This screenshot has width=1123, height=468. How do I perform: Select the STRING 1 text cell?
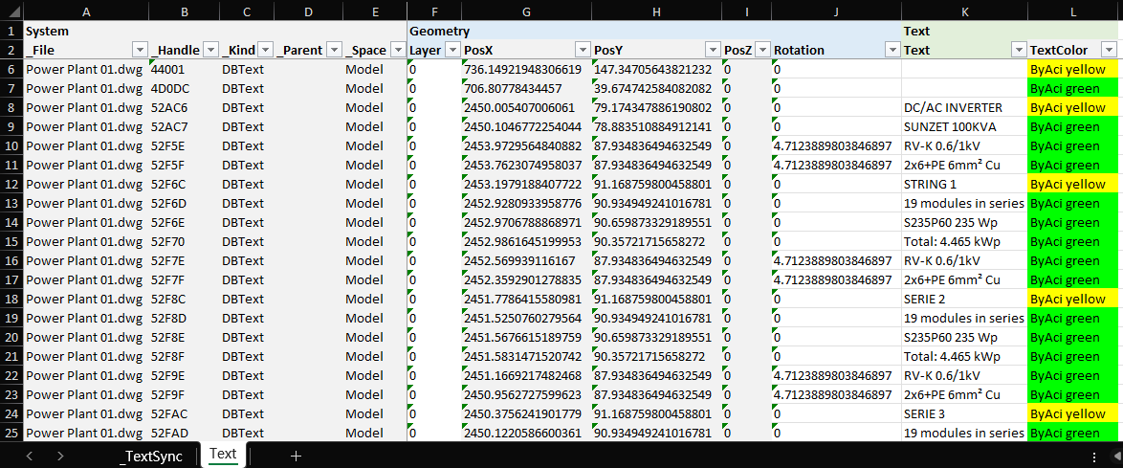(x=964, y=184)
